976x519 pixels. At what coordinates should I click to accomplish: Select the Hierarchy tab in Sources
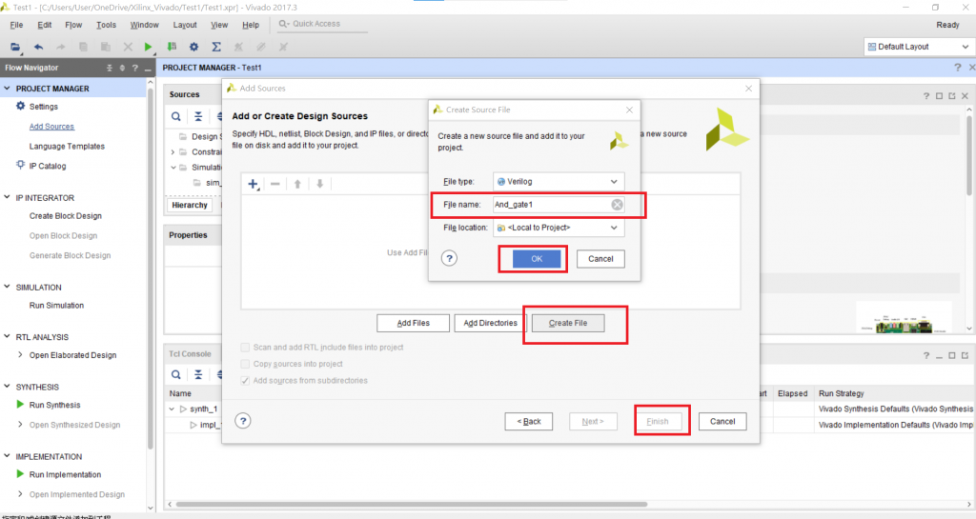(x=190, y=205)
